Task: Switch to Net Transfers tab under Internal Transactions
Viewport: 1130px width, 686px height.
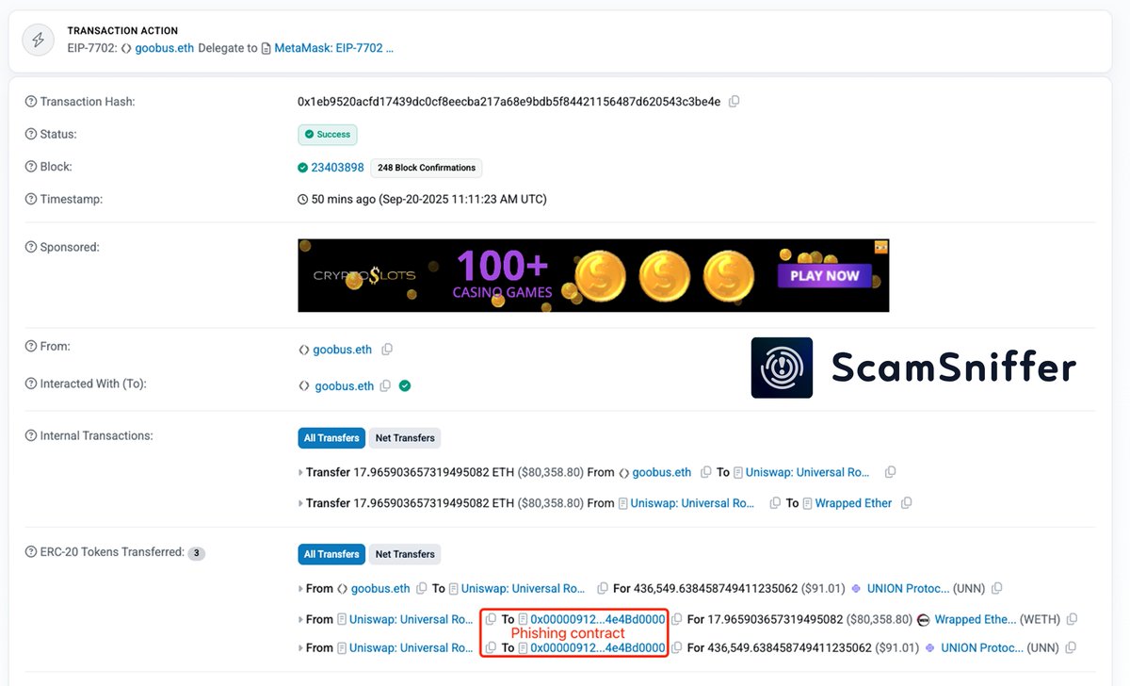Action: coord(404,437)
